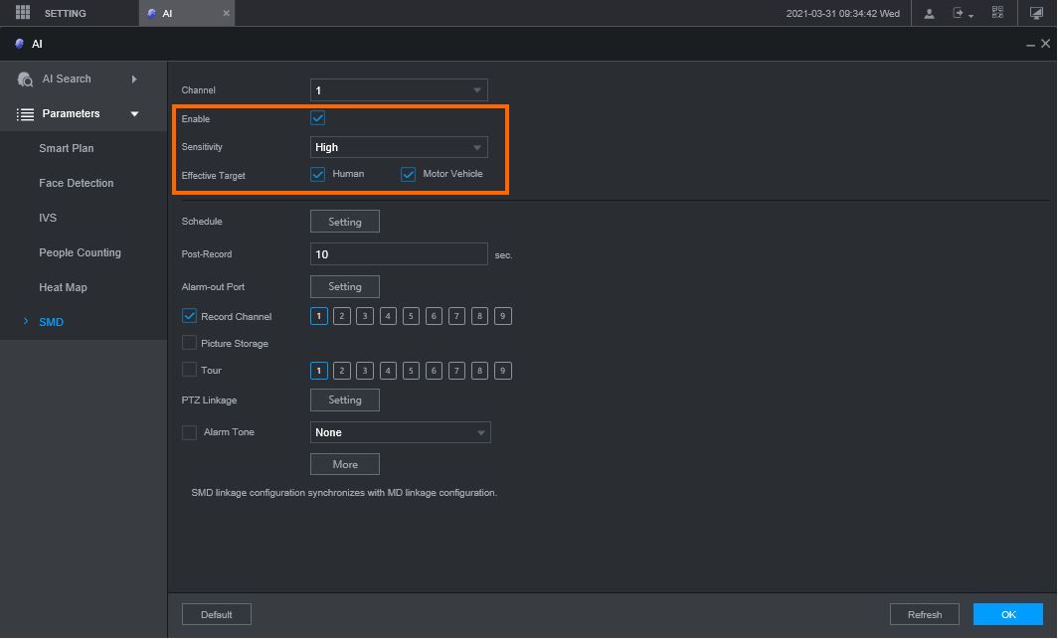Toggle the Motor Vehicle effective target checkbox
The height and width of the screenshot is (639, 1058).
click(408, 174)
